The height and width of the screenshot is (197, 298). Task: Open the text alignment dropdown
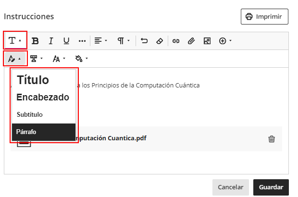pos(100,41)
